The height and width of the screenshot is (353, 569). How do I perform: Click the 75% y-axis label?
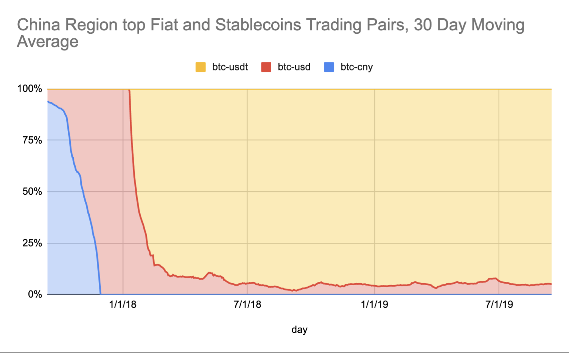[x=32, y=140]
